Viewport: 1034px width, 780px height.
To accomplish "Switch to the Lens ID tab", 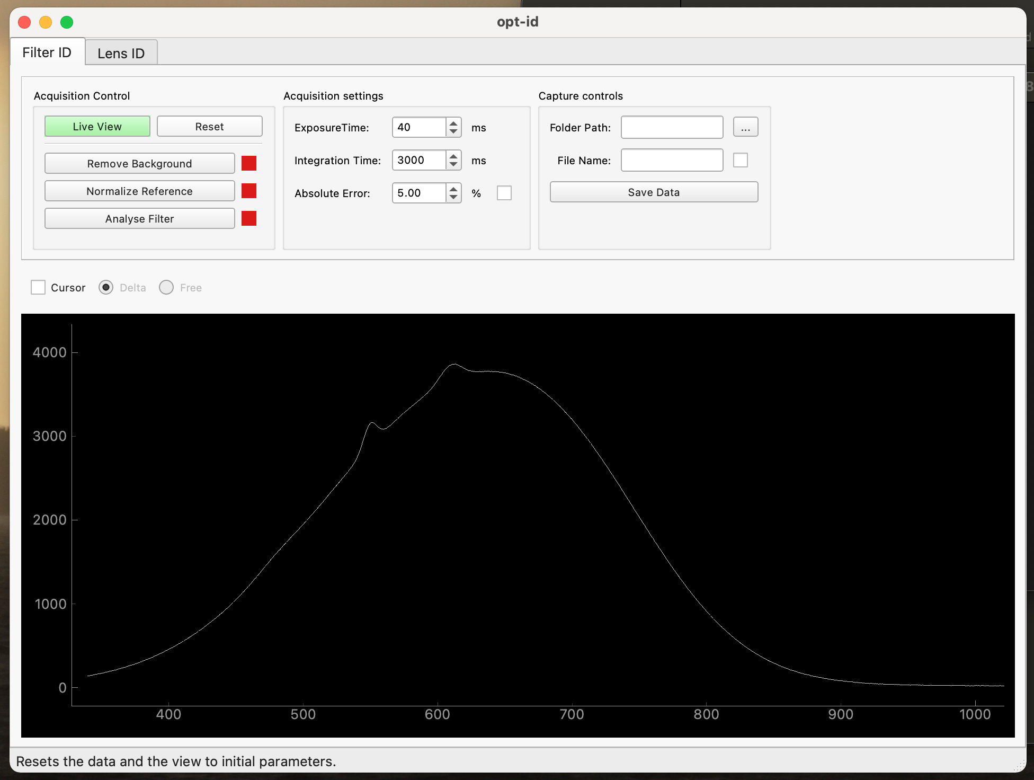I will 121,53.
